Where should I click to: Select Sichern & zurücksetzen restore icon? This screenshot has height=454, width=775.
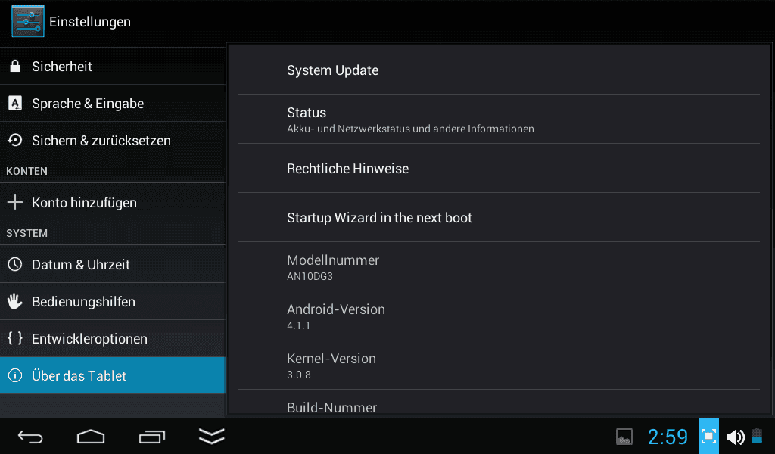15,140
